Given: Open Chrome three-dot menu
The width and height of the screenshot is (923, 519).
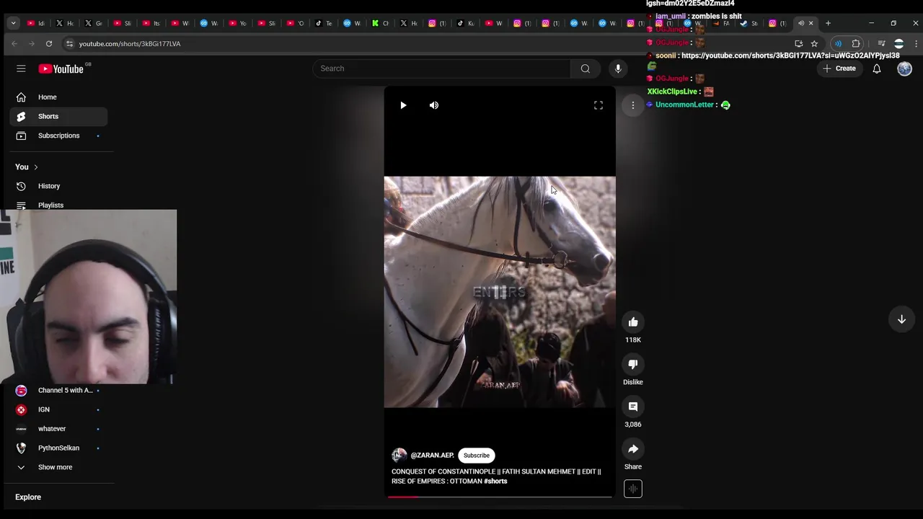Looking at the screenshot, I should [915, 44].
